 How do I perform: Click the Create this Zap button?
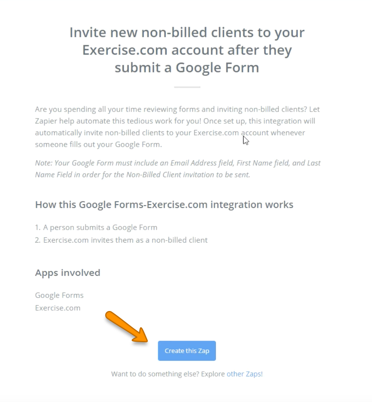tap(187, 351)
